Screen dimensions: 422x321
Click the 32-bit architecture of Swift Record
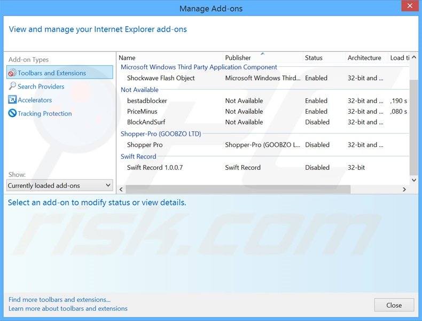356,167
